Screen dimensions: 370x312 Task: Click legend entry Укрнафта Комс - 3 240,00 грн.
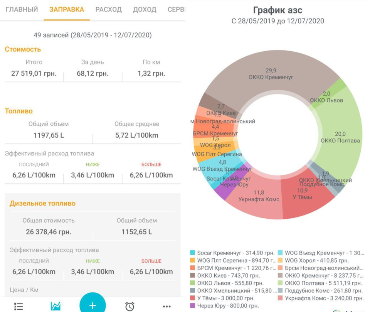click(x=324, y=298)
